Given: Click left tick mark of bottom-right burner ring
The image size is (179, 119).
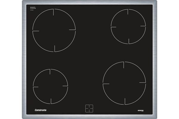Looking at the screenshot, I should coord(106,84).
